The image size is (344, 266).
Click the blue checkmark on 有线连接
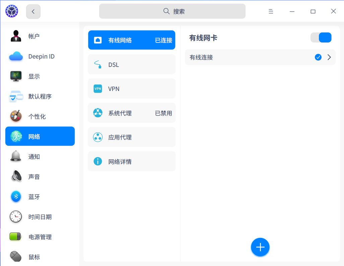coord(318,57)
